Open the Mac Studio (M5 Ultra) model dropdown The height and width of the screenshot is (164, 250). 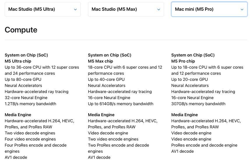pos(43,9)
